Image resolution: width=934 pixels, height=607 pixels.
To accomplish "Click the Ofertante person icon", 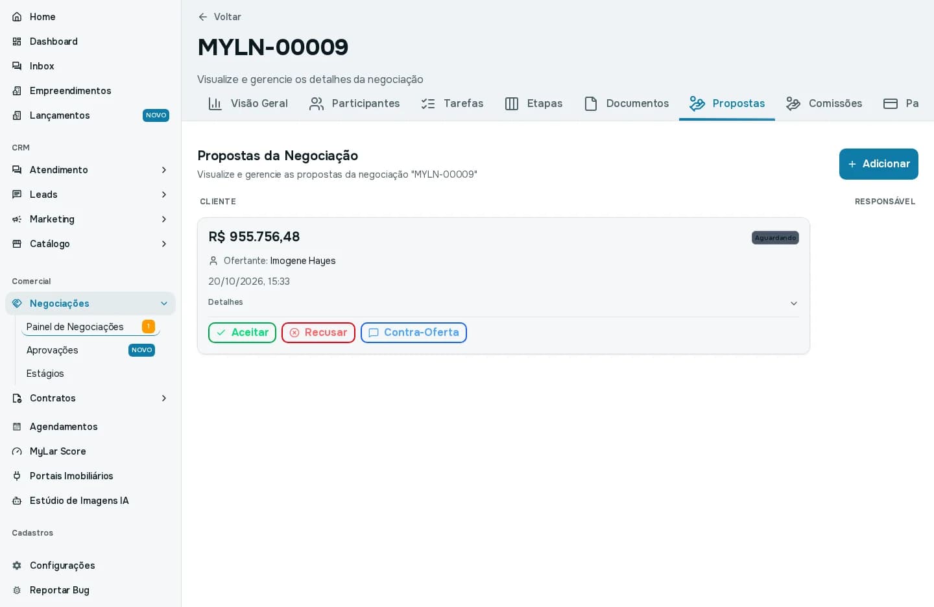I will point(213,261).
